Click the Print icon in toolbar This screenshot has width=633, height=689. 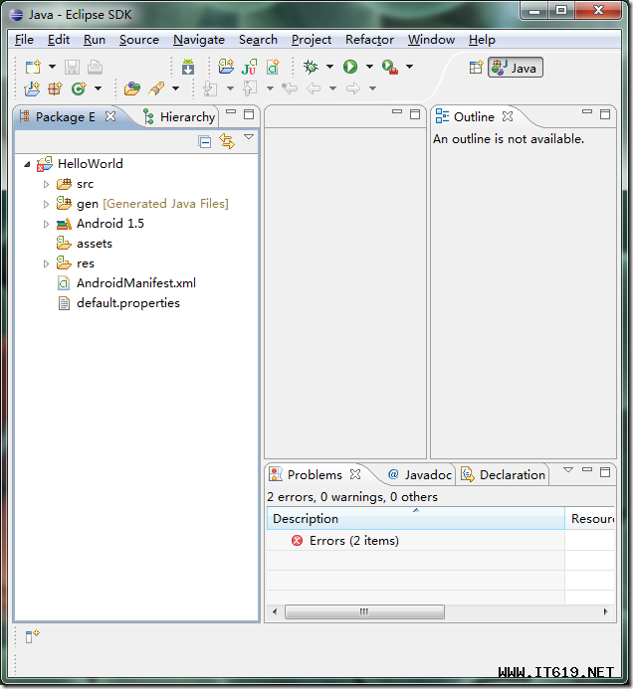point(95,67)
